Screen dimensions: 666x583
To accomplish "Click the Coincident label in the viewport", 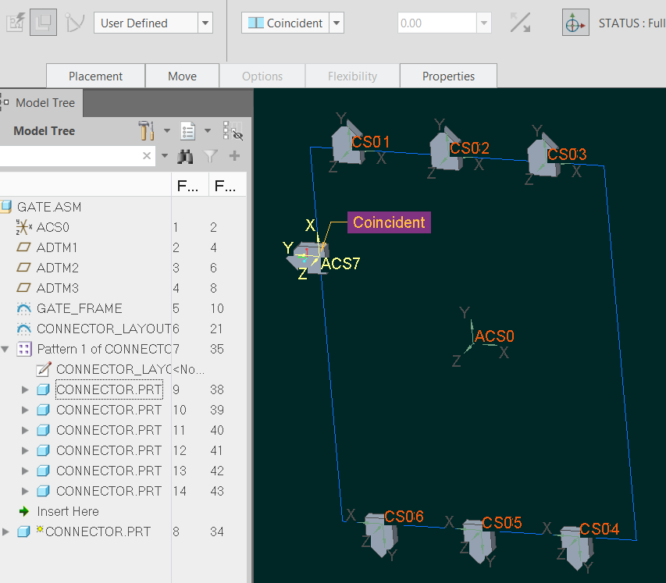I will [389, 222].
